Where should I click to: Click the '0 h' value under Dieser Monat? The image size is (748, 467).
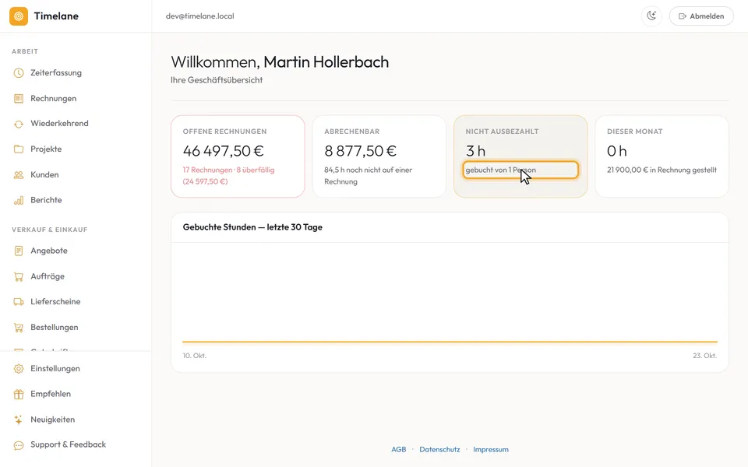617,151
